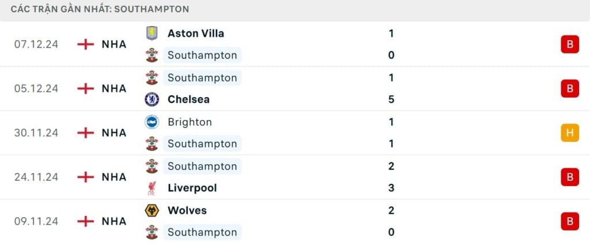This screenshot has width=590, height=243.
Task: Click Southampton crest in Aston Villa match
Action: [152, 56]
